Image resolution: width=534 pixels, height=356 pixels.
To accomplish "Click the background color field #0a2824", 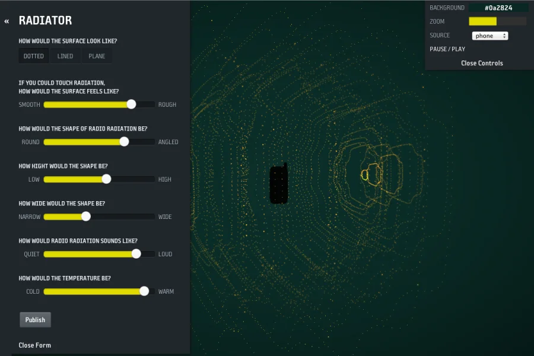I will [x=498, y=8].
